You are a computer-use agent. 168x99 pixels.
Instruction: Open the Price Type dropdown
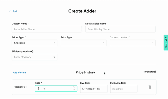click(83, 43)
